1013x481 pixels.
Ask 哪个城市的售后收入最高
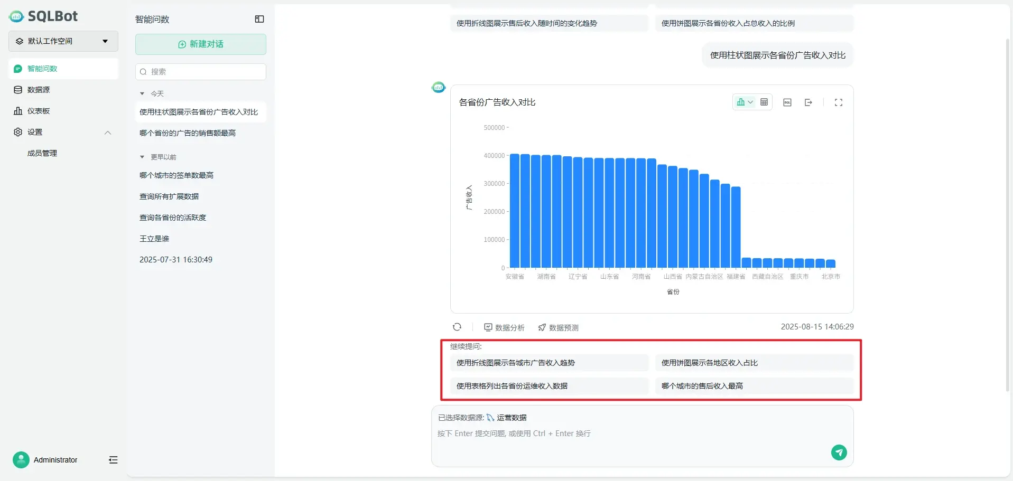754,386
